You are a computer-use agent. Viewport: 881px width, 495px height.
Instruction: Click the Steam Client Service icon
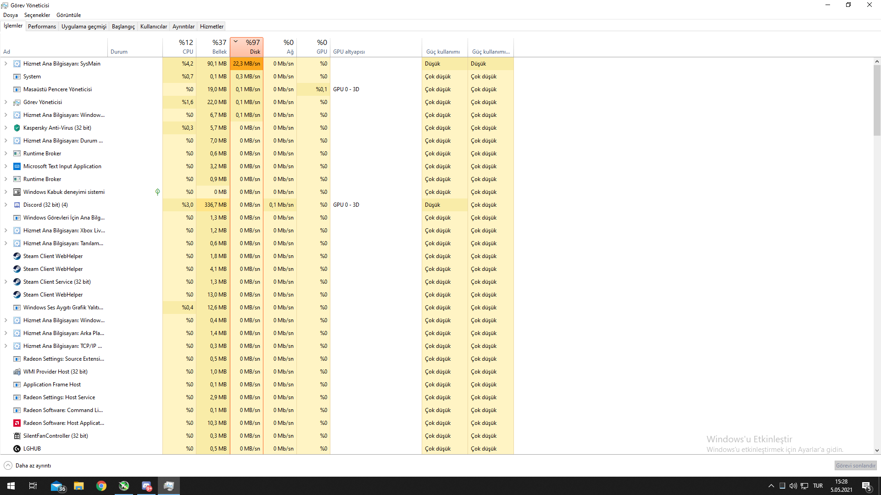(17, 282)
